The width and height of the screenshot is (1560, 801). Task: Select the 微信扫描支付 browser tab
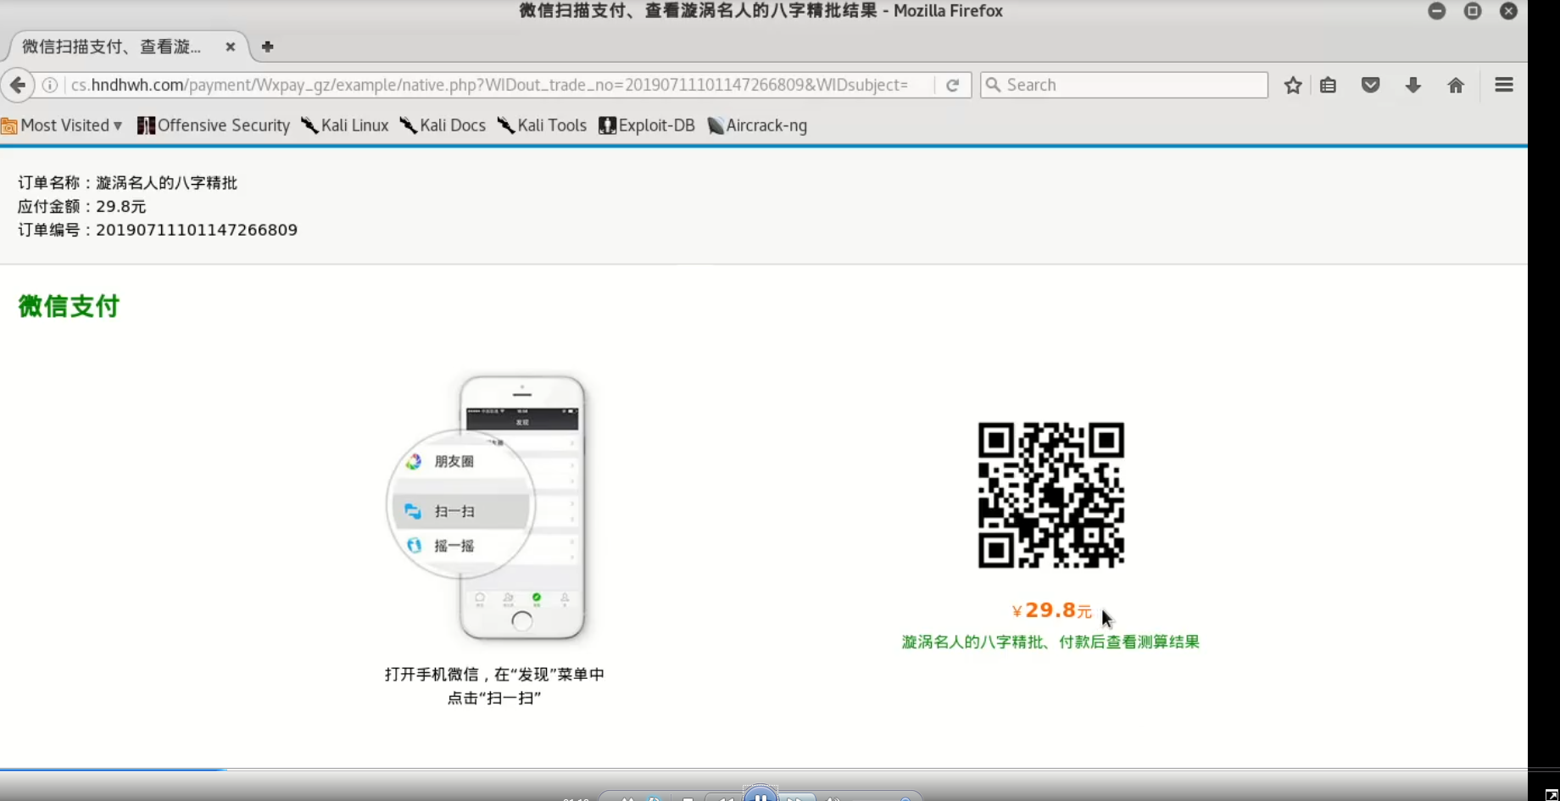tap(127, 47)
